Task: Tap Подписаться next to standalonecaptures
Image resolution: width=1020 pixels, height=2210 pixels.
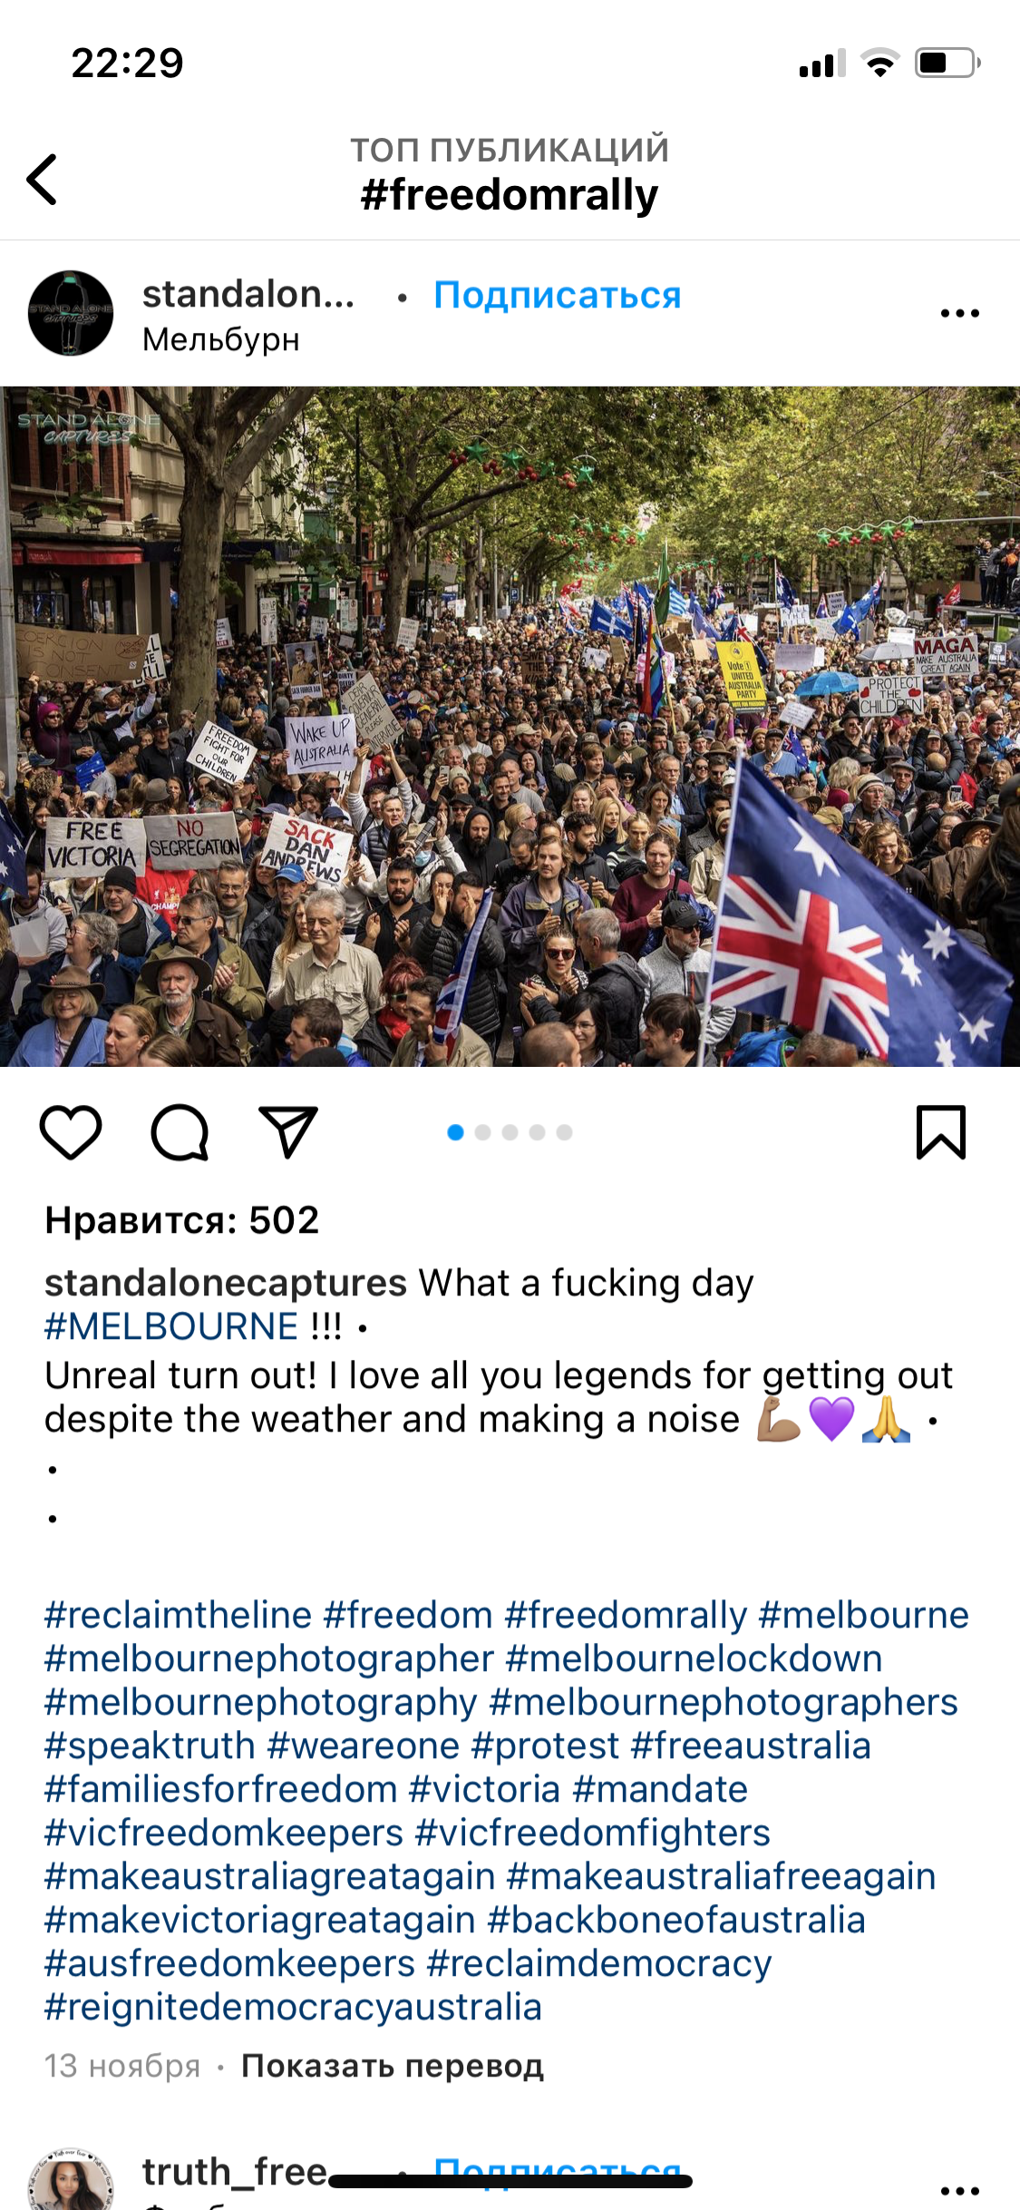Action: point(558,295)
